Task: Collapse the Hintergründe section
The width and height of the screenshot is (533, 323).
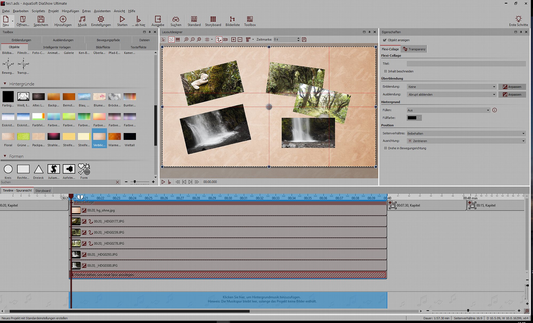Action: (x=5, y=84)
